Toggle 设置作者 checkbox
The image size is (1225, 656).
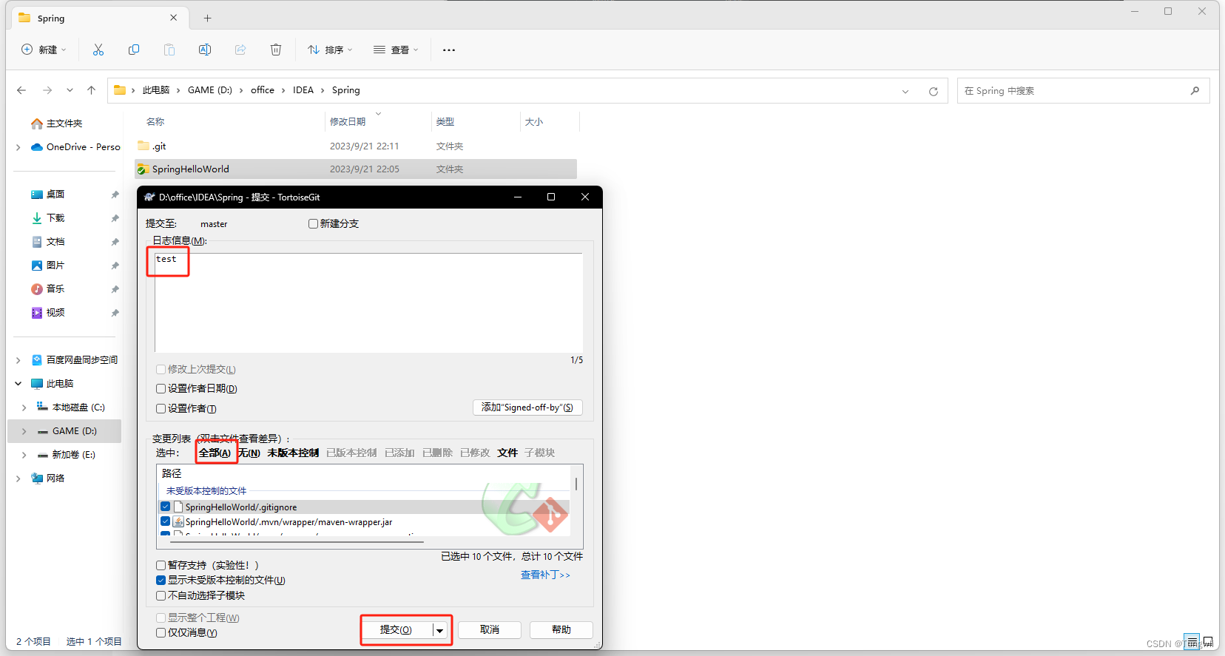[161, 408]
